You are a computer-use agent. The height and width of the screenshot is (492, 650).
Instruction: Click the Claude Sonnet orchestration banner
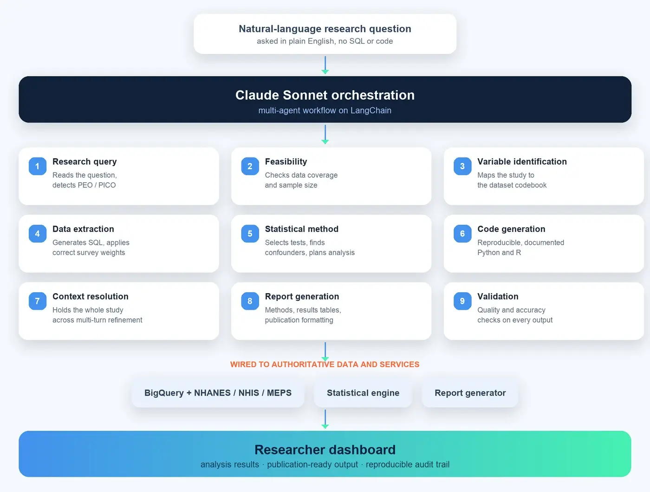325,99
